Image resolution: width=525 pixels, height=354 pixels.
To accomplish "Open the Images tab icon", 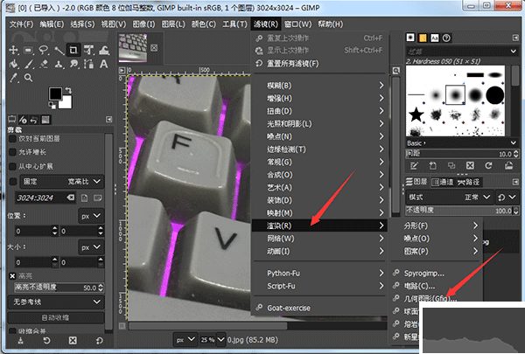I will 45,120.
